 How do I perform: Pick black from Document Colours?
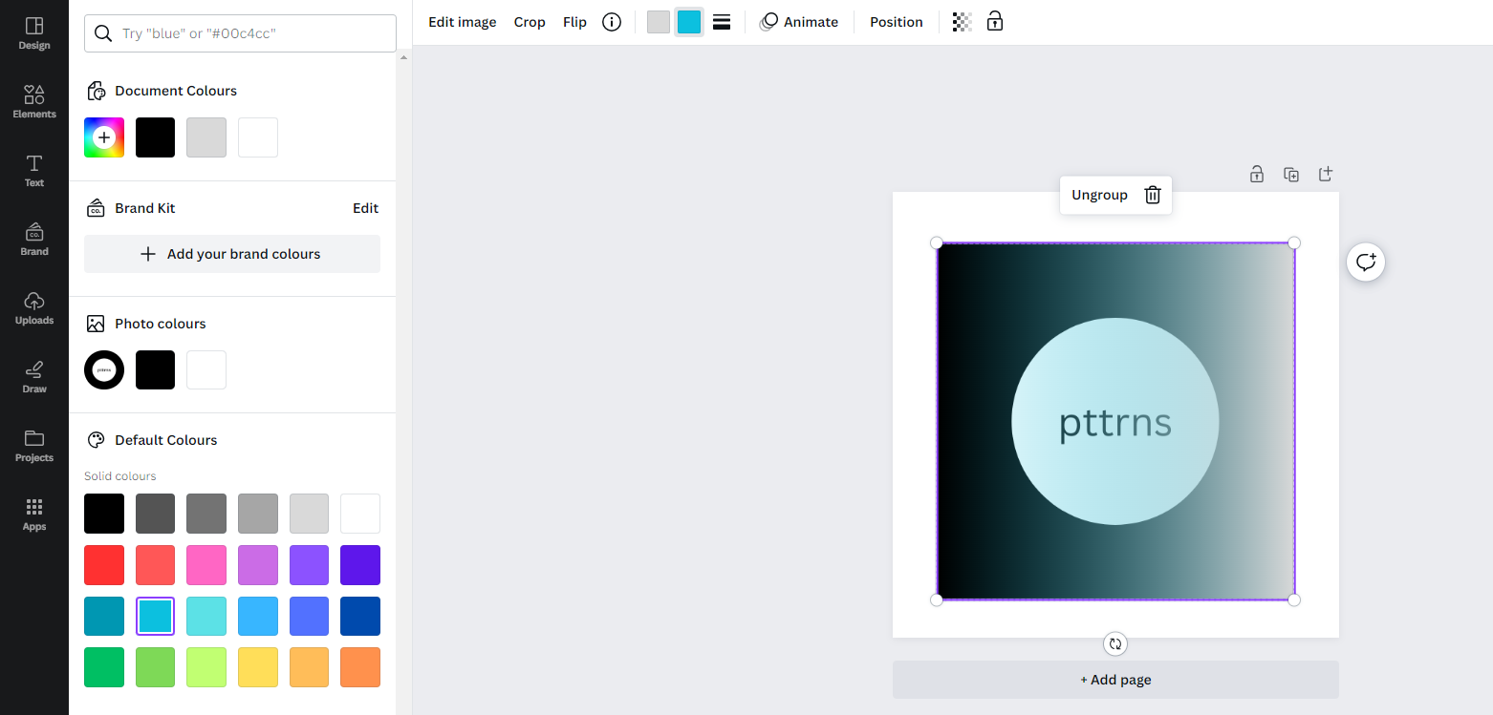click(x=156, y=137)
